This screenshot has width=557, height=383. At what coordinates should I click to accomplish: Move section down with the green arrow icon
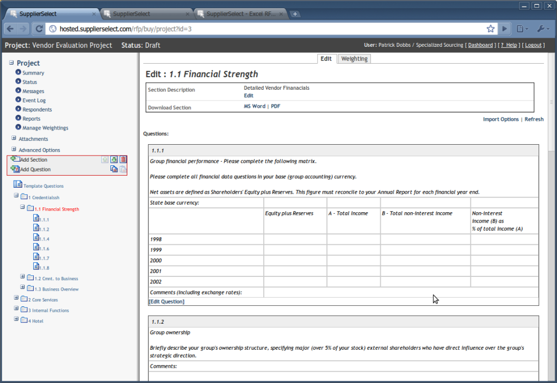[114, 159]
